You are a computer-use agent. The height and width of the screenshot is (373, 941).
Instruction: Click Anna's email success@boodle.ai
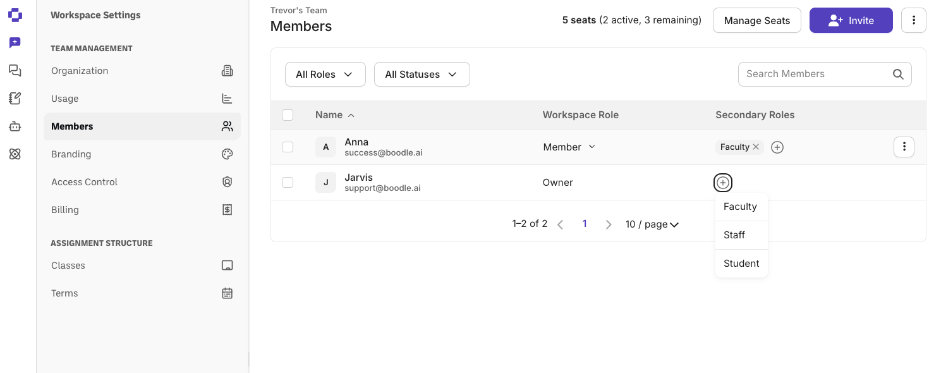382,153
